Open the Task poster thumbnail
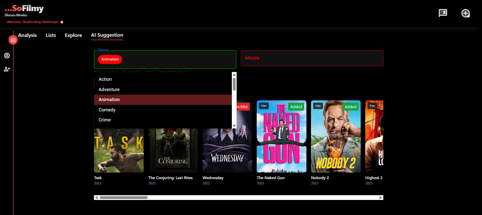The height and width of the screenshot is (215, 482). point(119,150)
